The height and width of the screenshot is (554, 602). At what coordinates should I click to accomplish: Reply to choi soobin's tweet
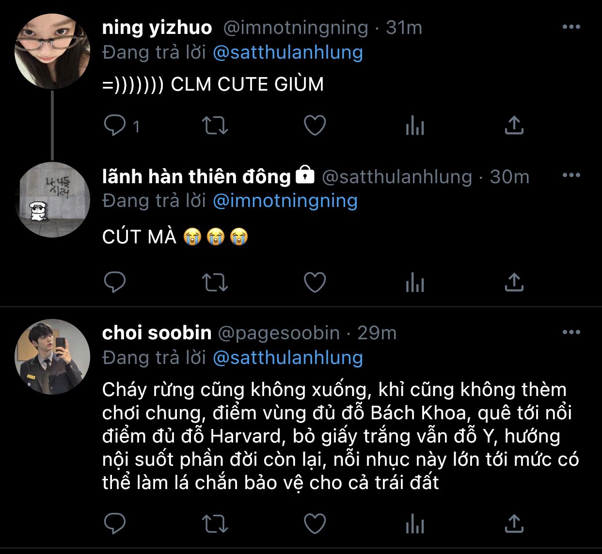[115, 523]
